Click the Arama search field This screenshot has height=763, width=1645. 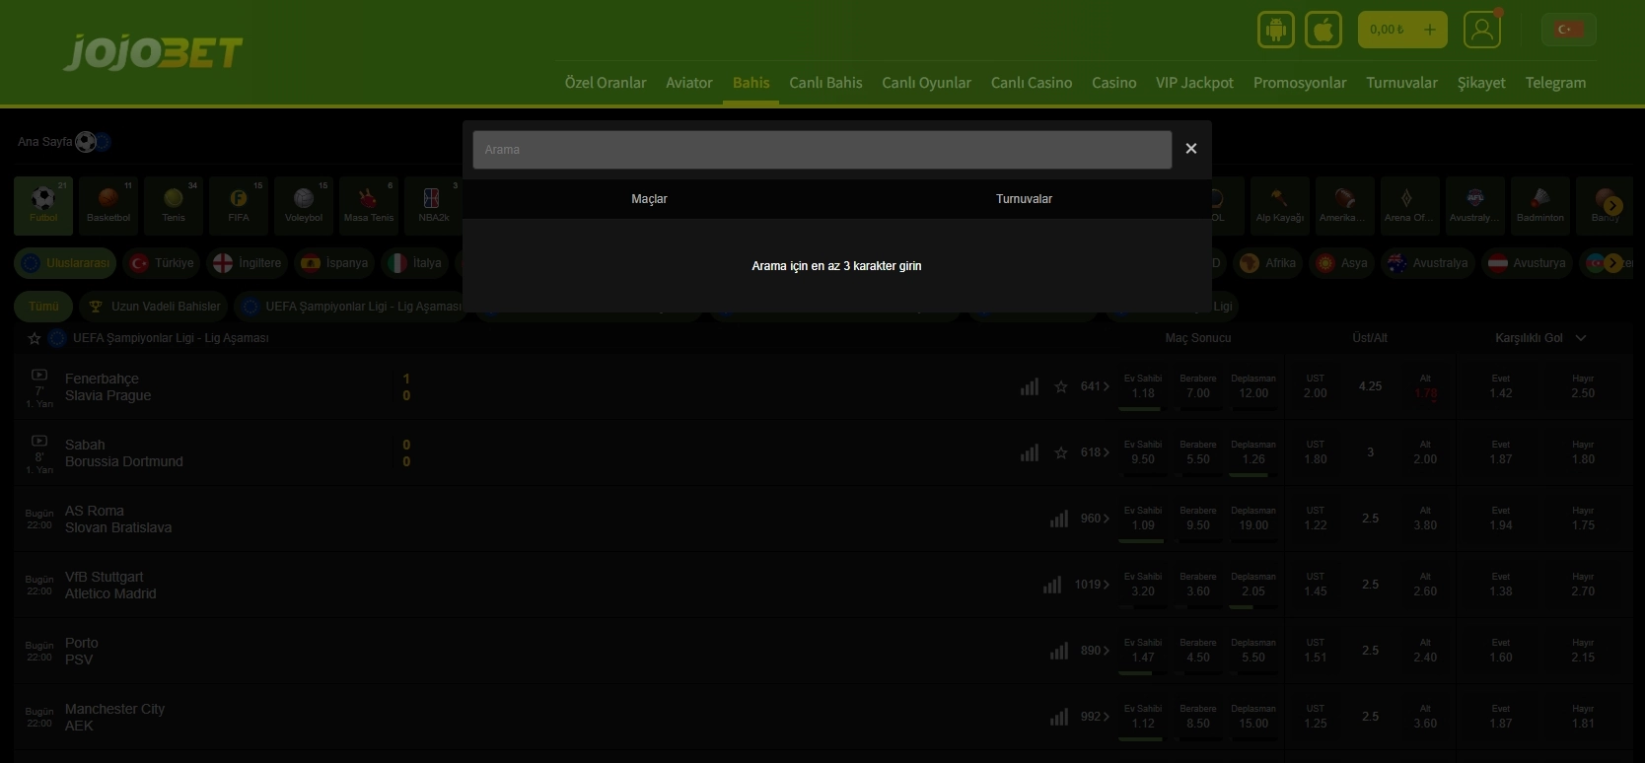point(822,150)
